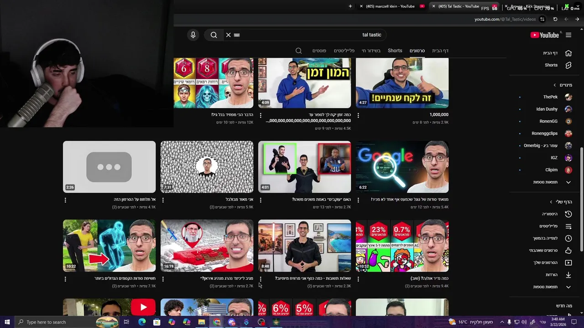Open Watch later (לצפייה בהמשך) sidebar icon

568,238
